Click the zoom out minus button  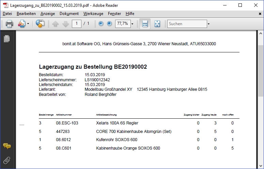click(101, 24)
